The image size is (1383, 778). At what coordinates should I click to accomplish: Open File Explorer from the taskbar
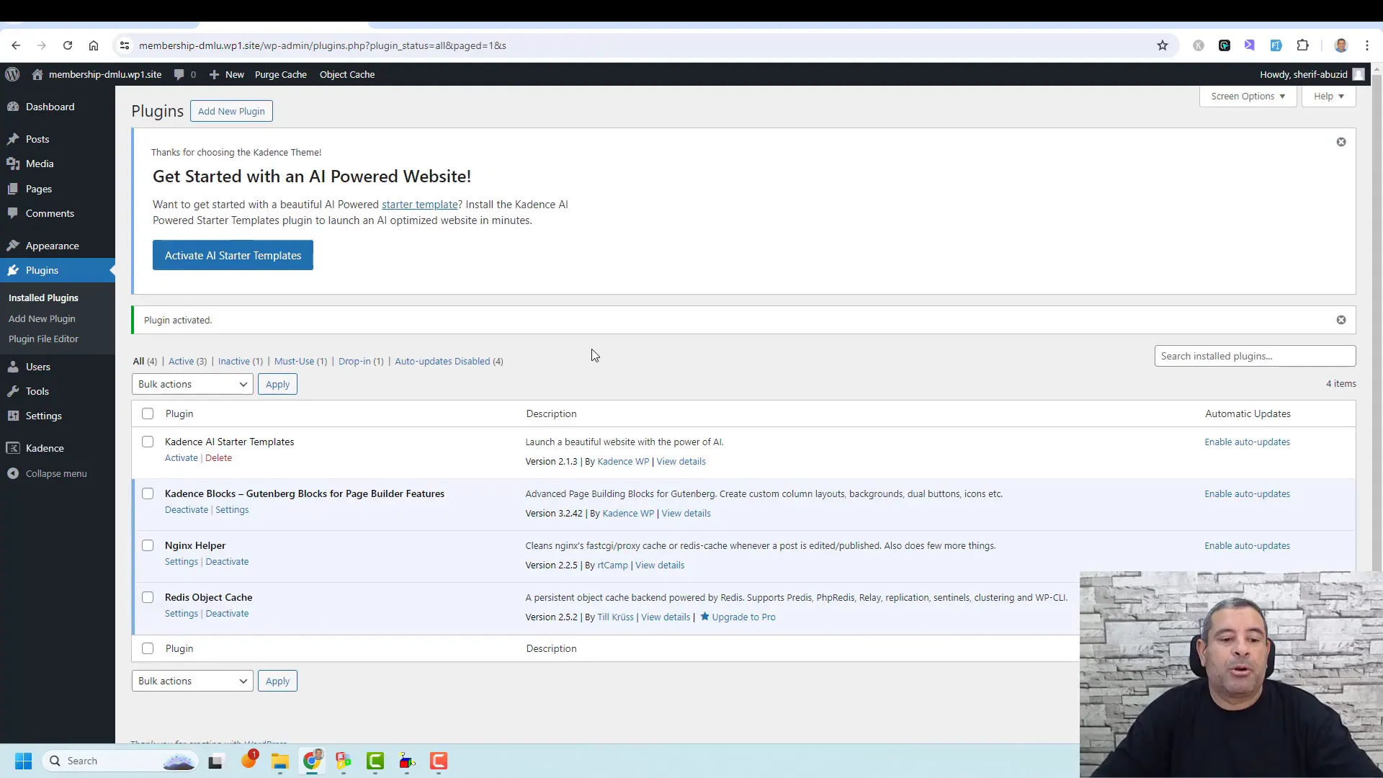tap(280, 761)
